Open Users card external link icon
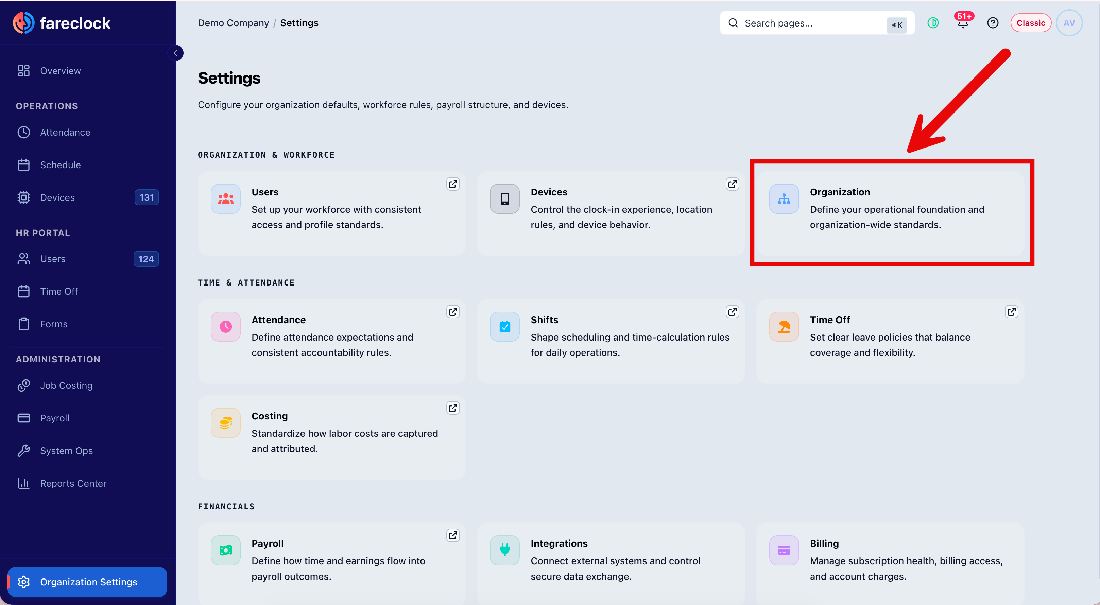The height and width of the screenshot is (605, 1100). click(x=453, y=184)
